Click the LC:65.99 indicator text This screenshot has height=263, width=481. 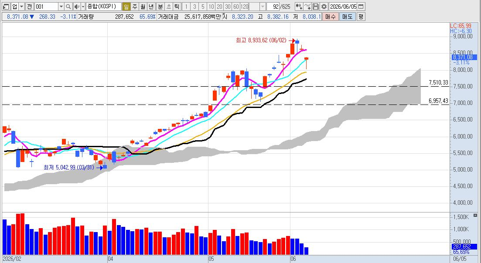pos(461,26)
